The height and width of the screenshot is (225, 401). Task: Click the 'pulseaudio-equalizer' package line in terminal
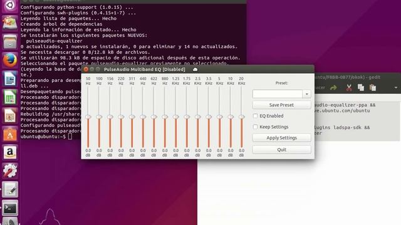click(x=55, y=41)
